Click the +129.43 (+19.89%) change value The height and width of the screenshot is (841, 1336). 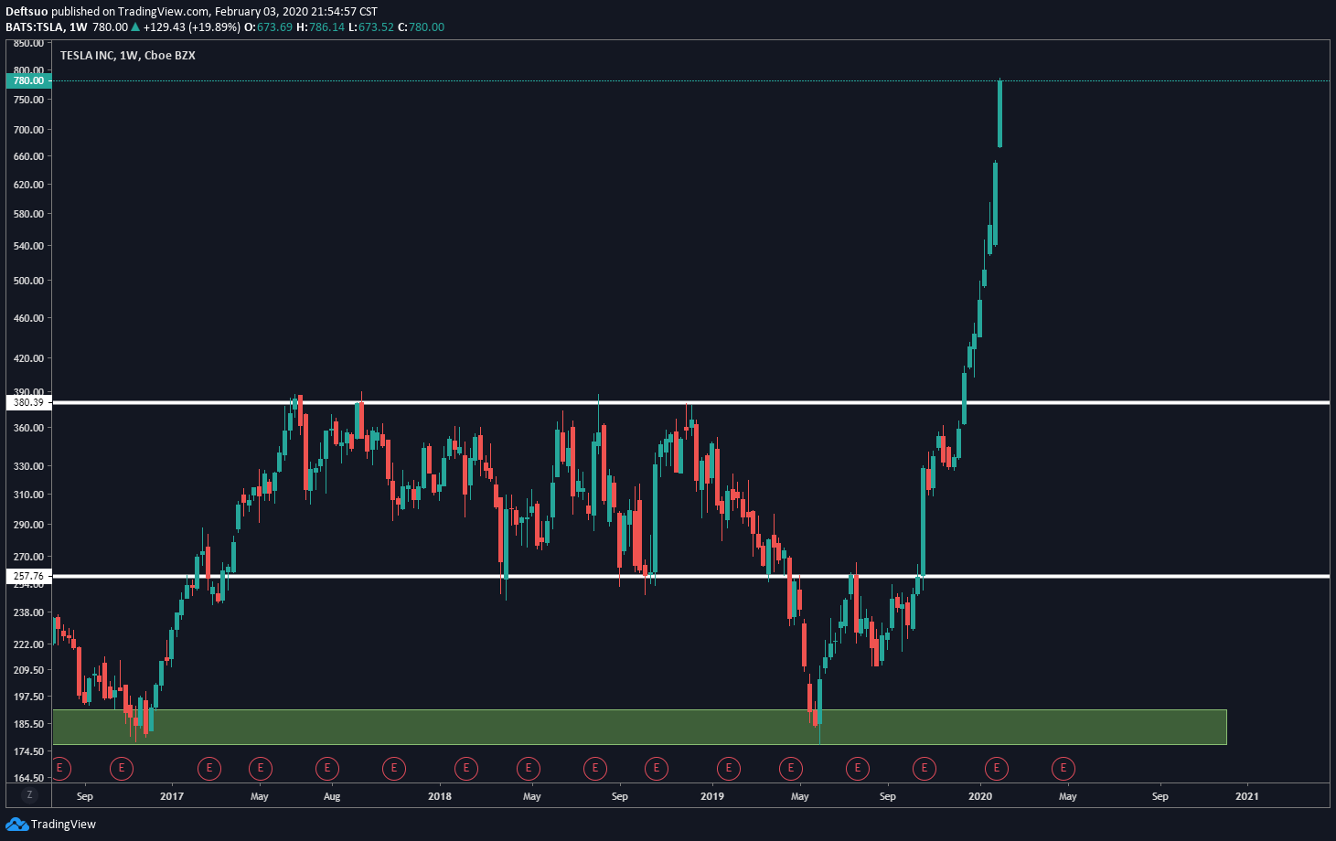click(192, 27)
